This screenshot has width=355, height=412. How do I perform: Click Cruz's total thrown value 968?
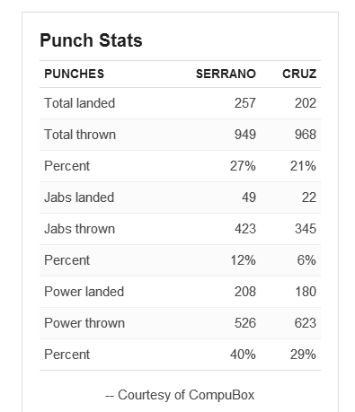point(306,135)
